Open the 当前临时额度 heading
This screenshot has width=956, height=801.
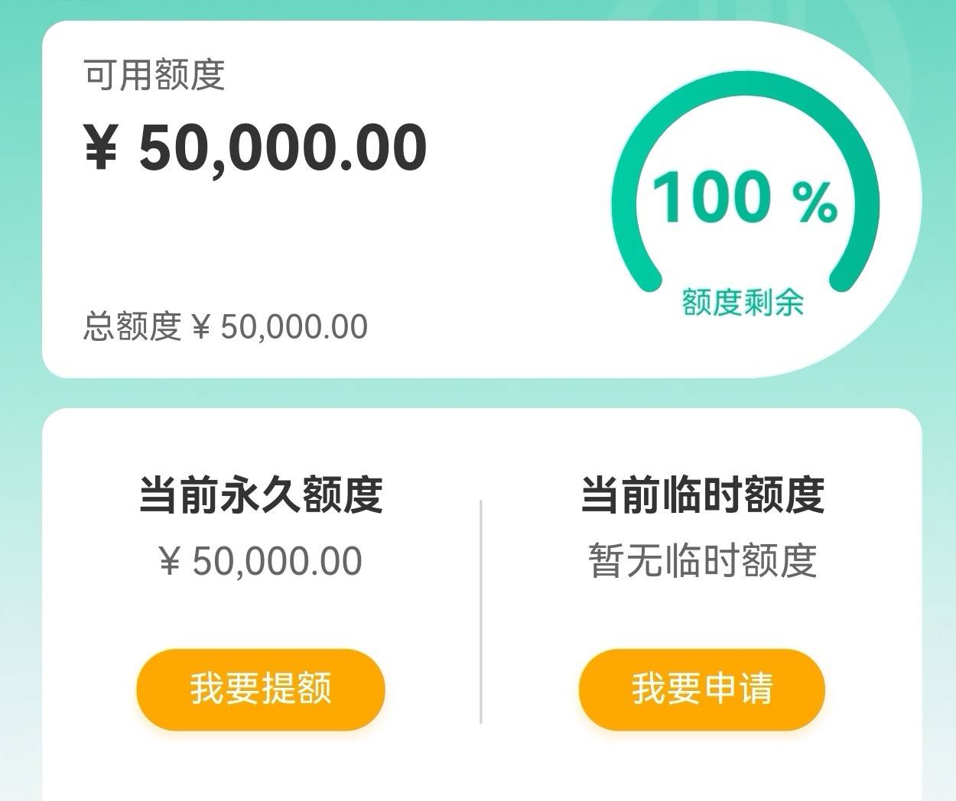(x=702, y=495)
